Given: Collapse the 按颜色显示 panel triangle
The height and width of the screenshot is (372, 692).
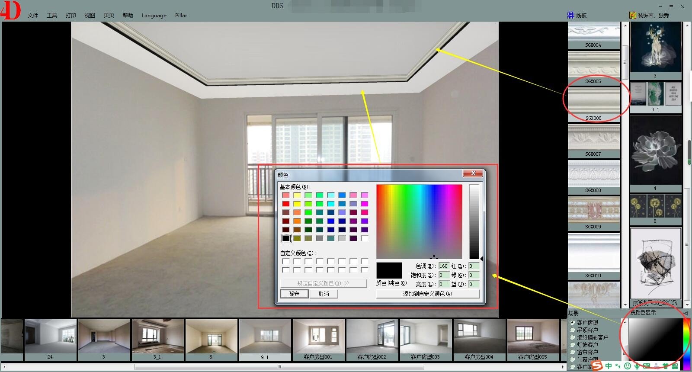Looking at the screenshot, I should point(686,313).
